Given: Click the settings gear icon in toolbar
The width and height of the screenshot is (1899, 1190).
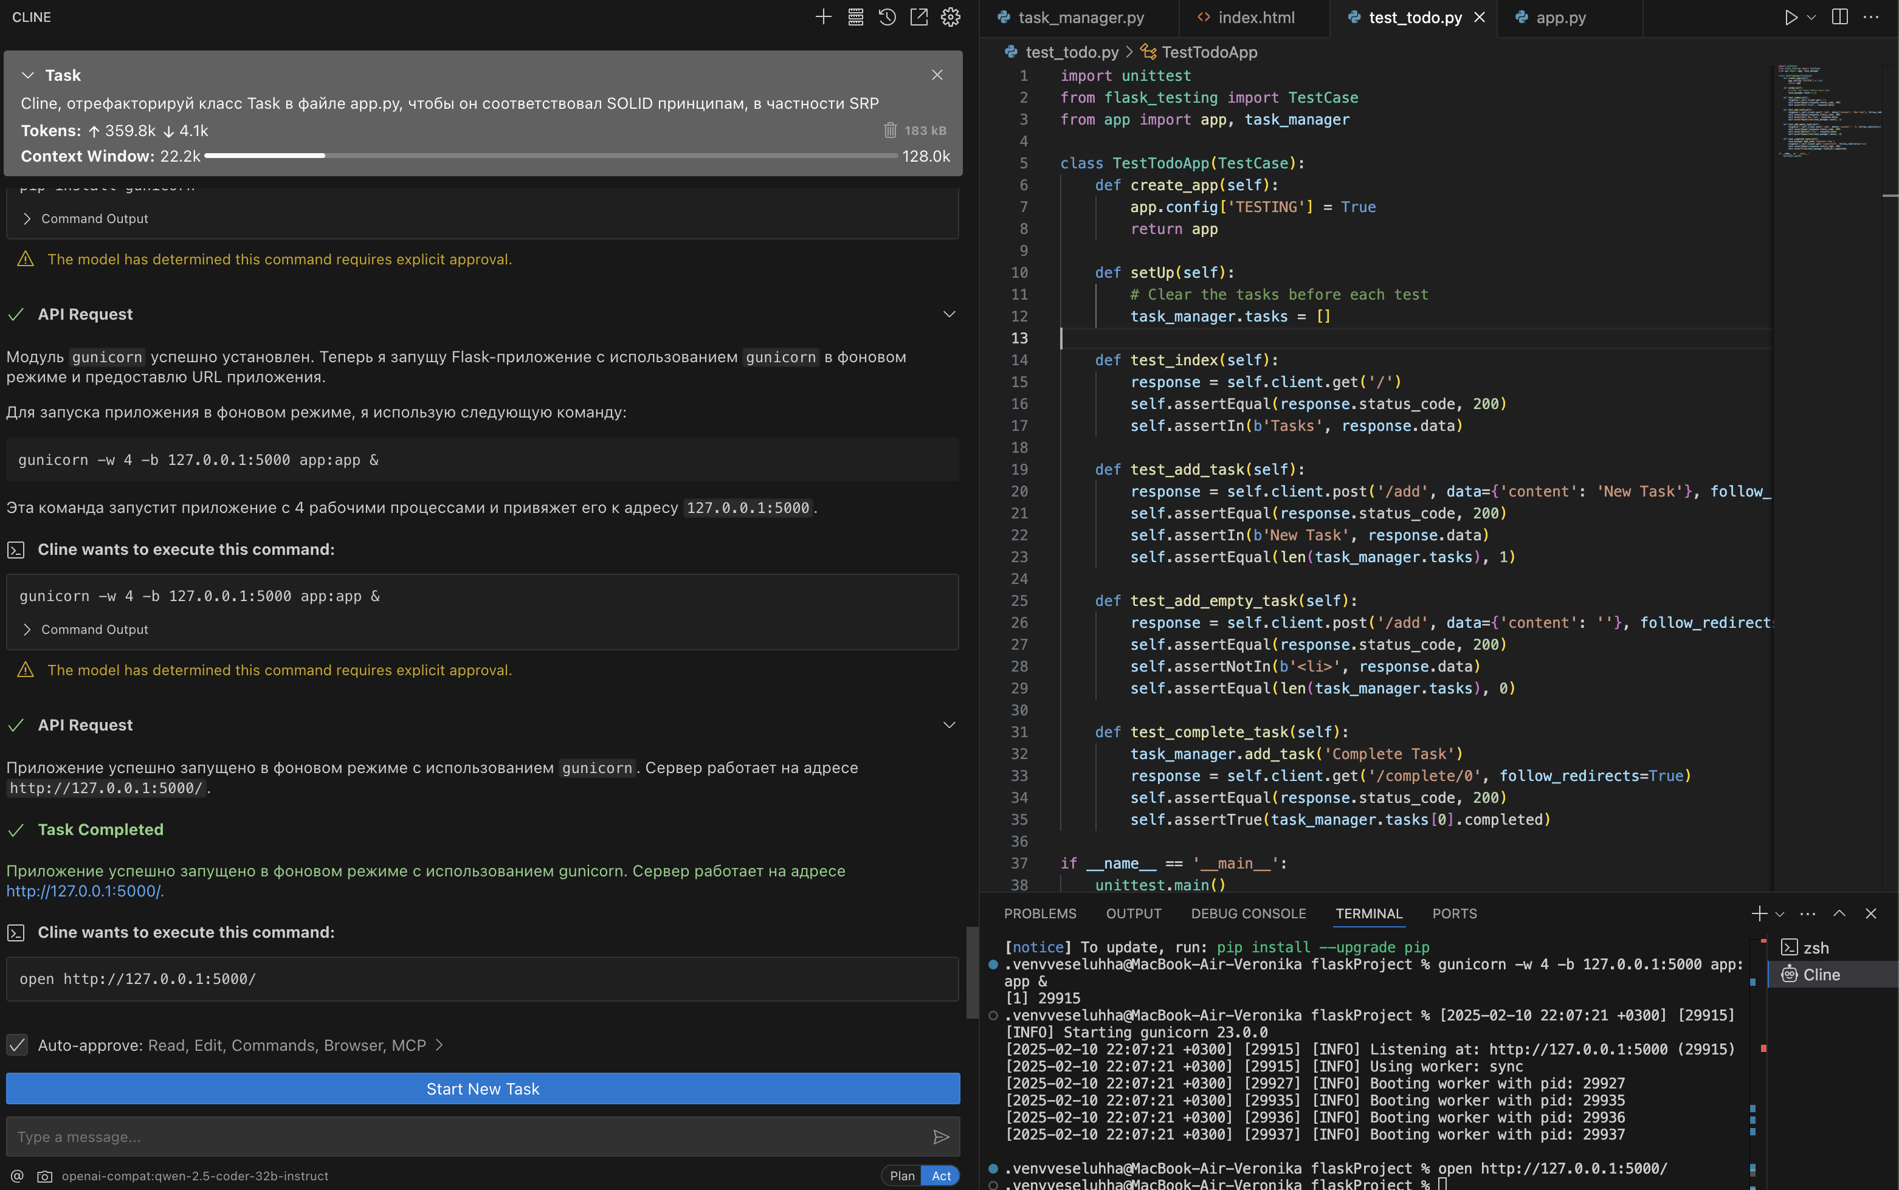Looking at the screenshot, I should pos(950,16).
